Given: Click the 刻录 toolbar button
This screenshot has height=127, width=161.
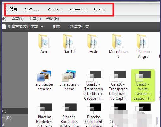Looking at the screenshot, I should 57,27.
